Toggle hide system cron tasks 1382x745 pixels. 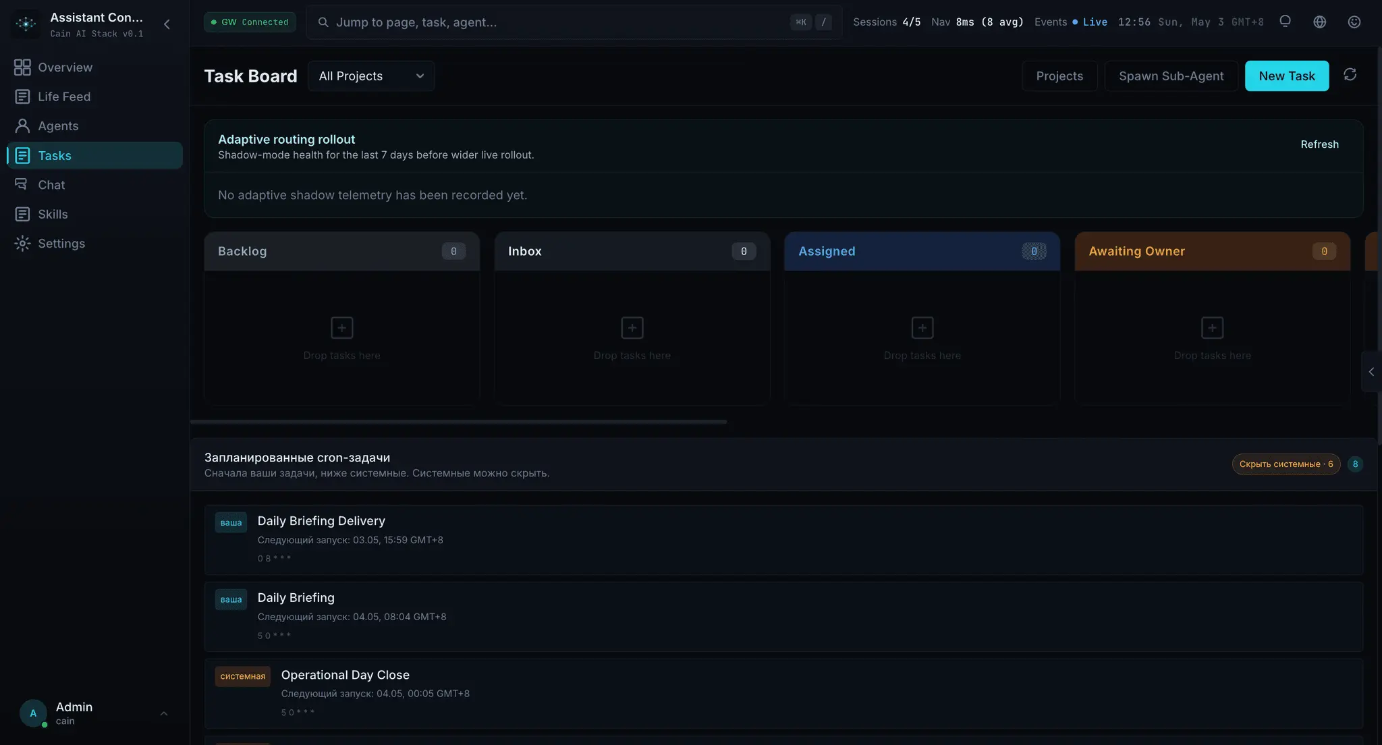[1286, 464]
